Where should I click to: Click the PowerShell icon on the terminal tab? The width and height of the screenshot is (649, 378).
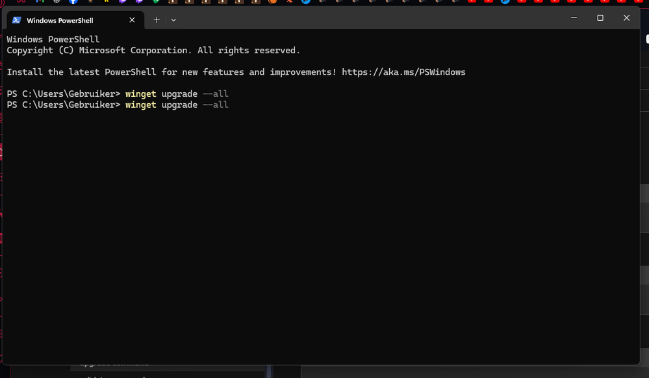coord(16,19)
